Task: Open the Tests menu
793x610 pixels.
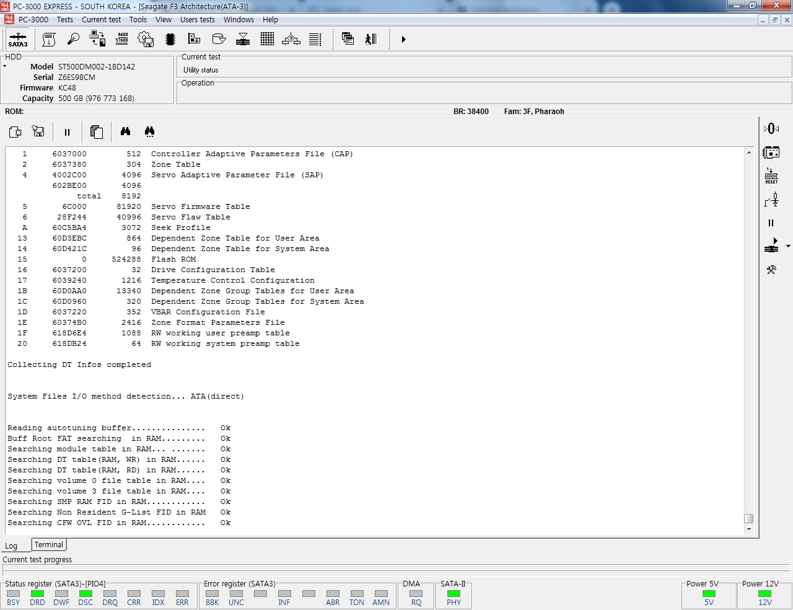Action: [65, 20]
